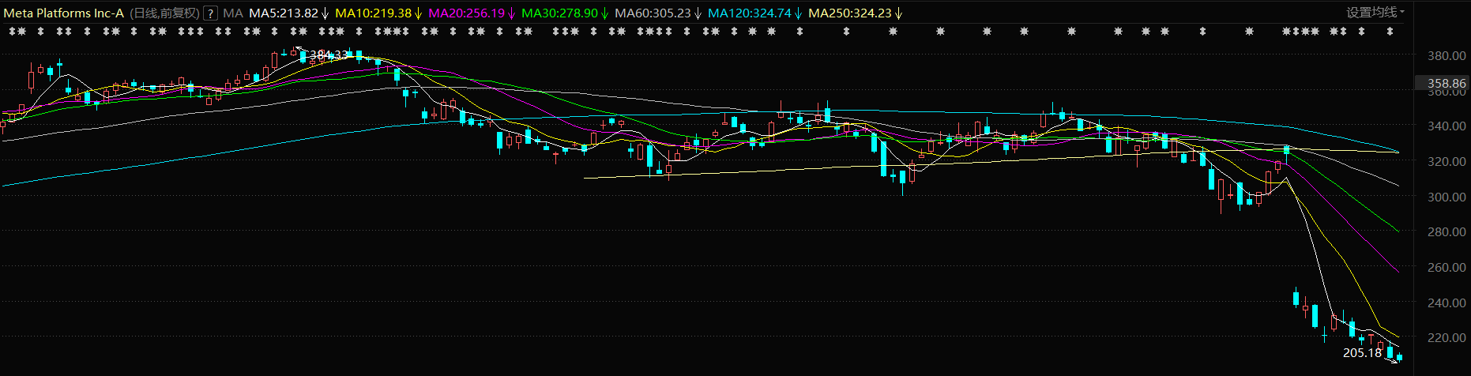Click the Meta Platforms Inc-A title

(64, 13)
